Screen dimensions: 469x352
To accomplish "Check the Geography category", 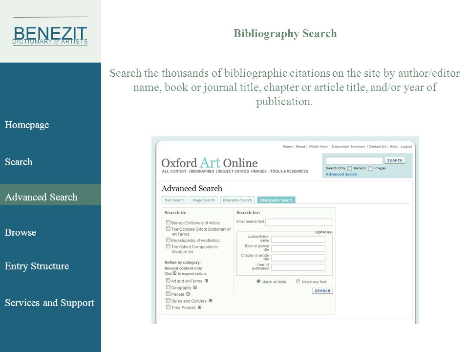I will [168, 287].
